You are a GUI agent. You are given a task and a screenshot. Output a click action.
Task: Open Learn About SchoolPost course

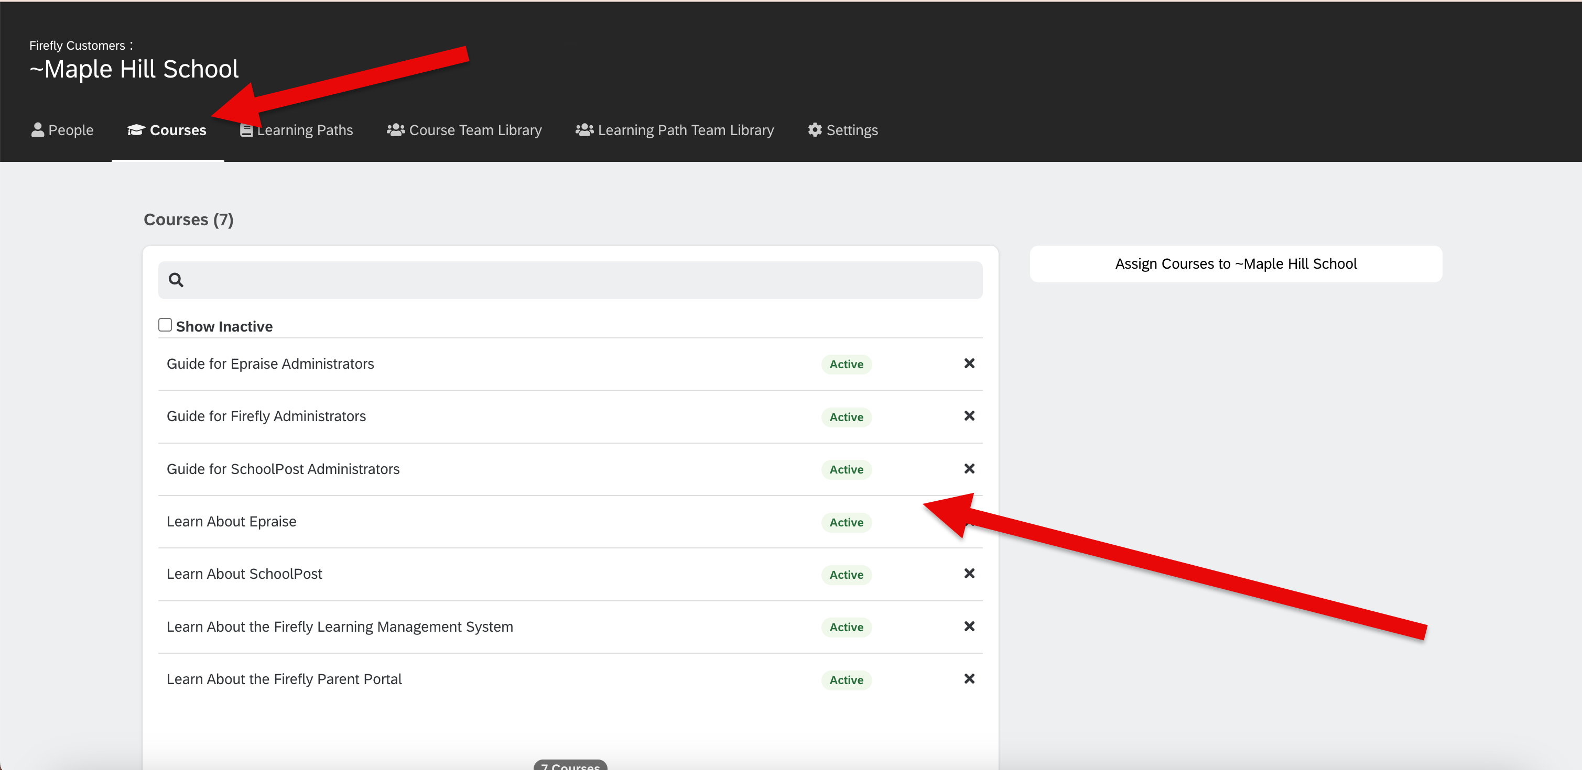pos(244,574)
